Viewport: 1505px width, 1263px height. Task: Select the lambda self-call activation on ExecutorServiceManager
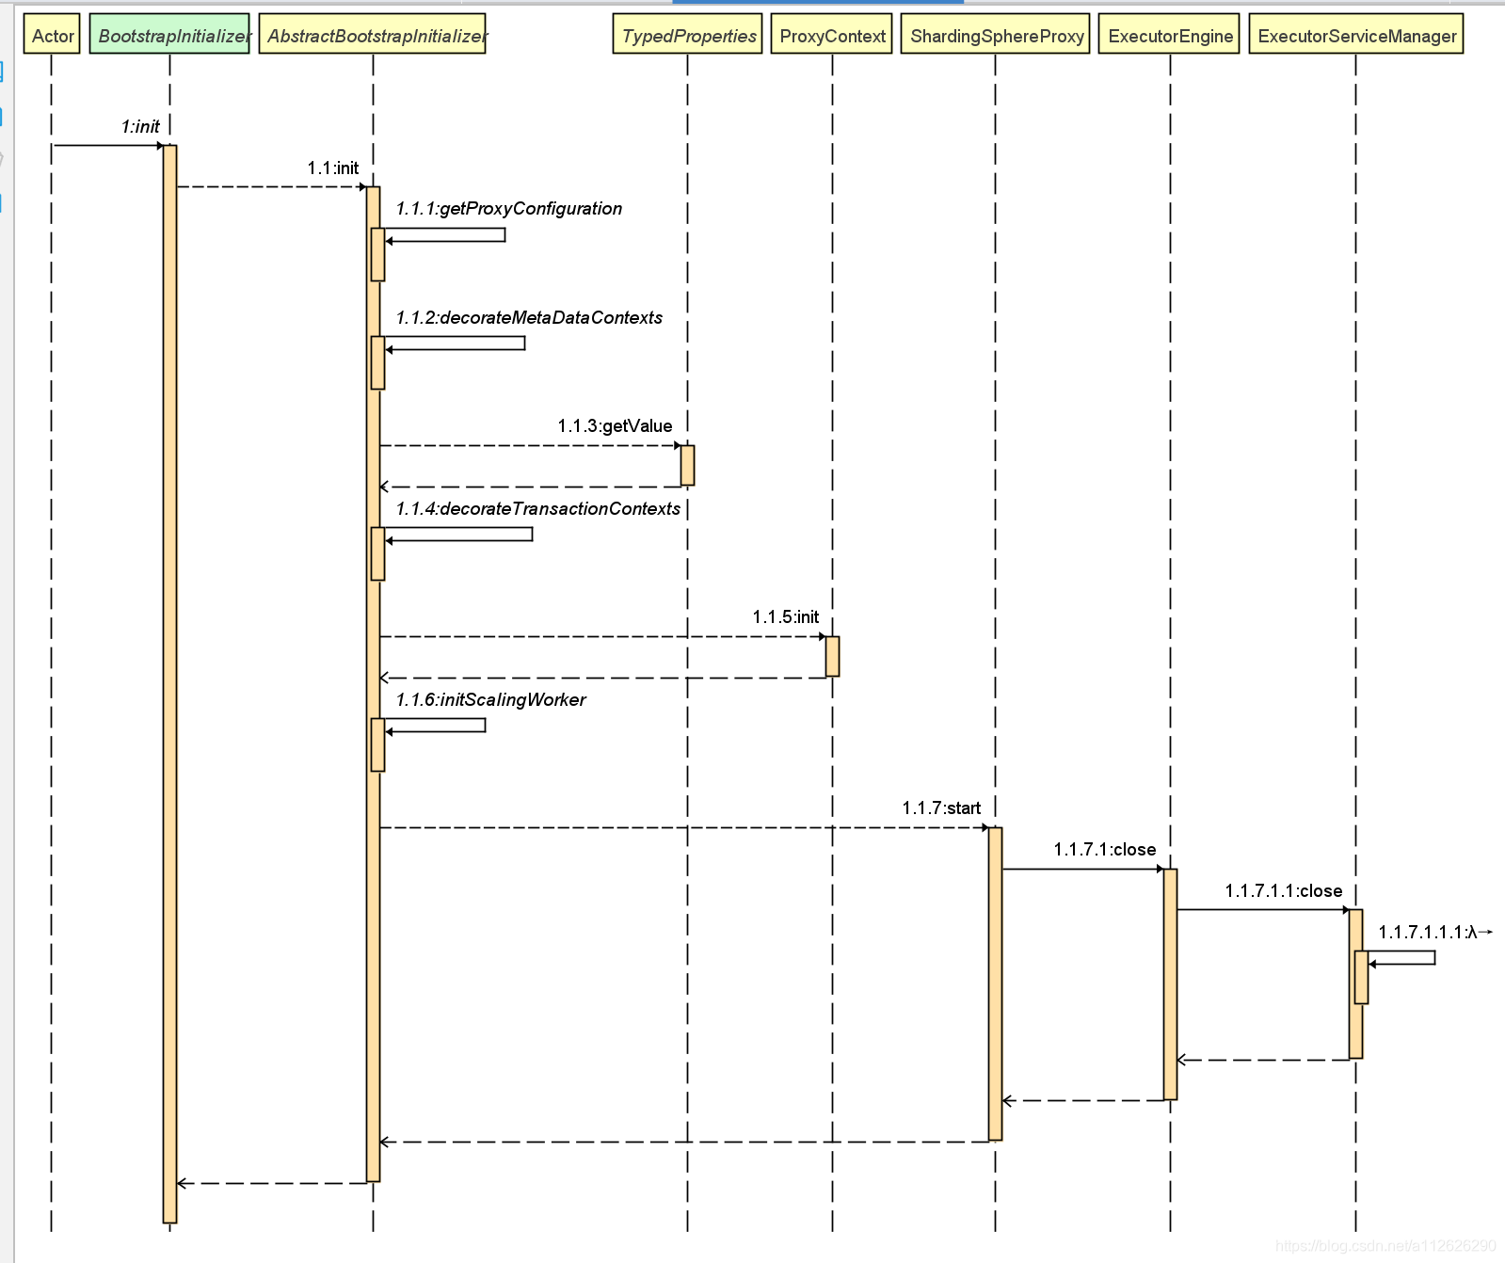point(1362,977)
